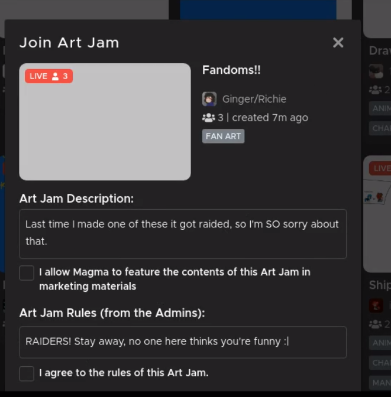Click the participants icon beside created 7m ago
The height and width of the screenshot is (397, 391).
pos(208,118)
